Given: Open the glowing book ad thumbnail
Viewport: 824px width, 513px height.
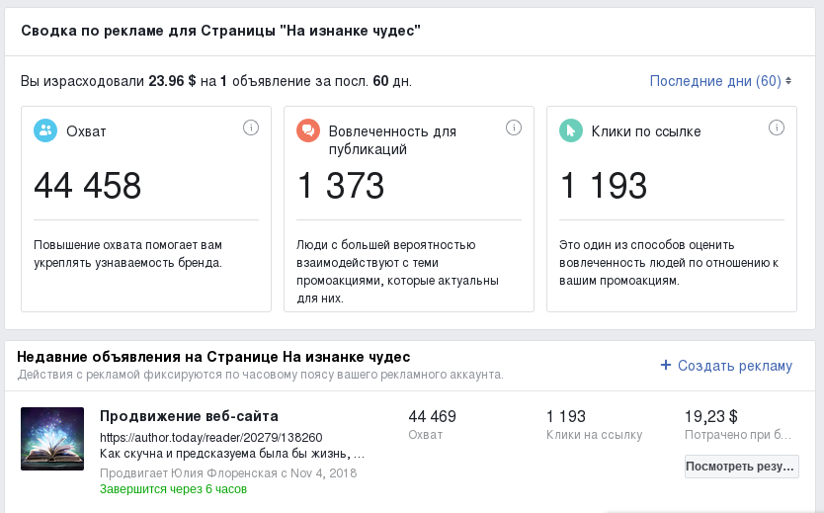Looking at the screenshot, I should pyautogui.click(x=52, y=439).
